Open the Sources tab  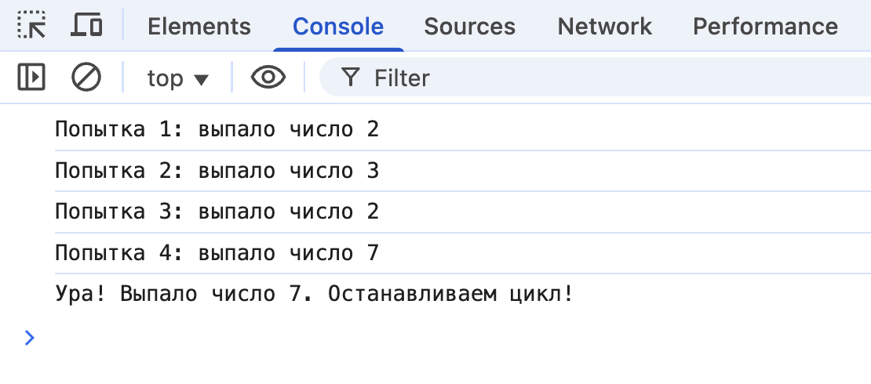pos(469,27)
